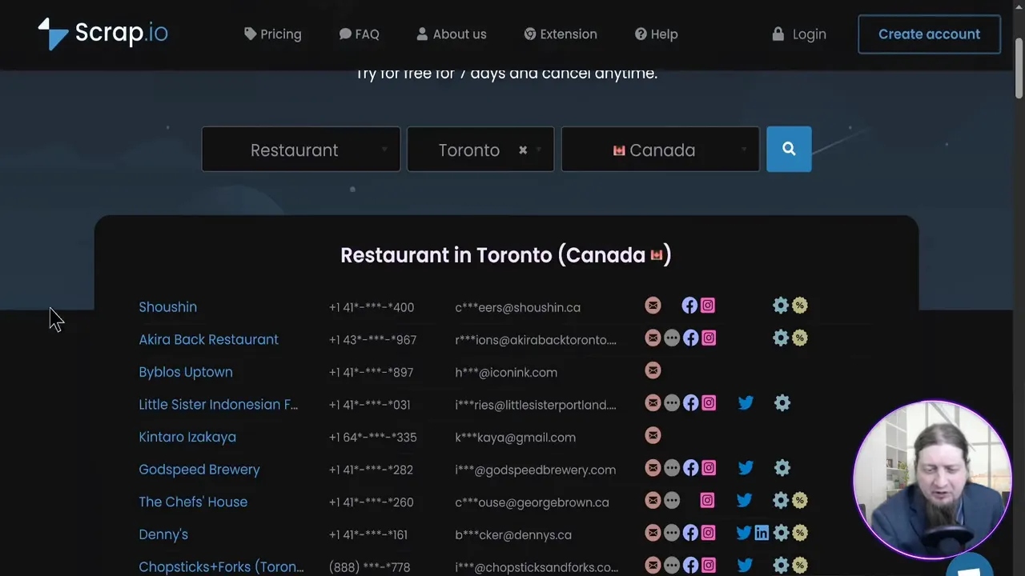This screenshot has height=576, width=1025.
Task: Open the Shoushin restaurant link
Action: pyautogui.click(x=167, y=307)
